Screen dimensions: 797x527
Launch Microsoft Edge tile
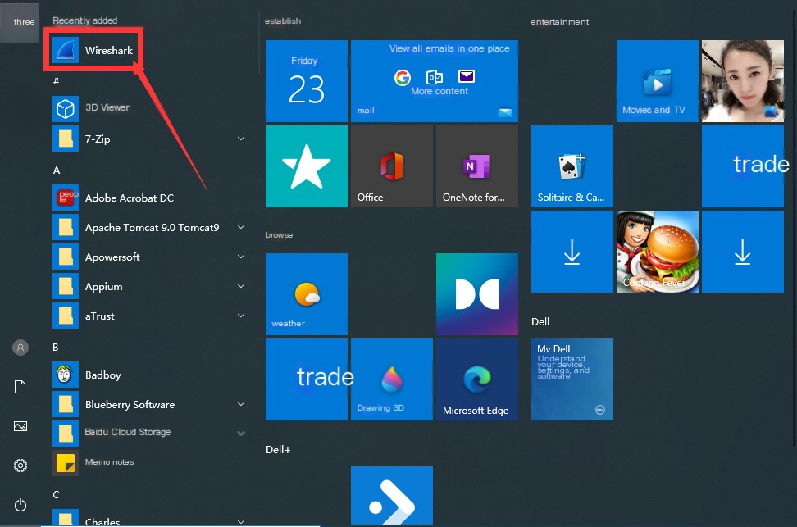tap(477, 379)
